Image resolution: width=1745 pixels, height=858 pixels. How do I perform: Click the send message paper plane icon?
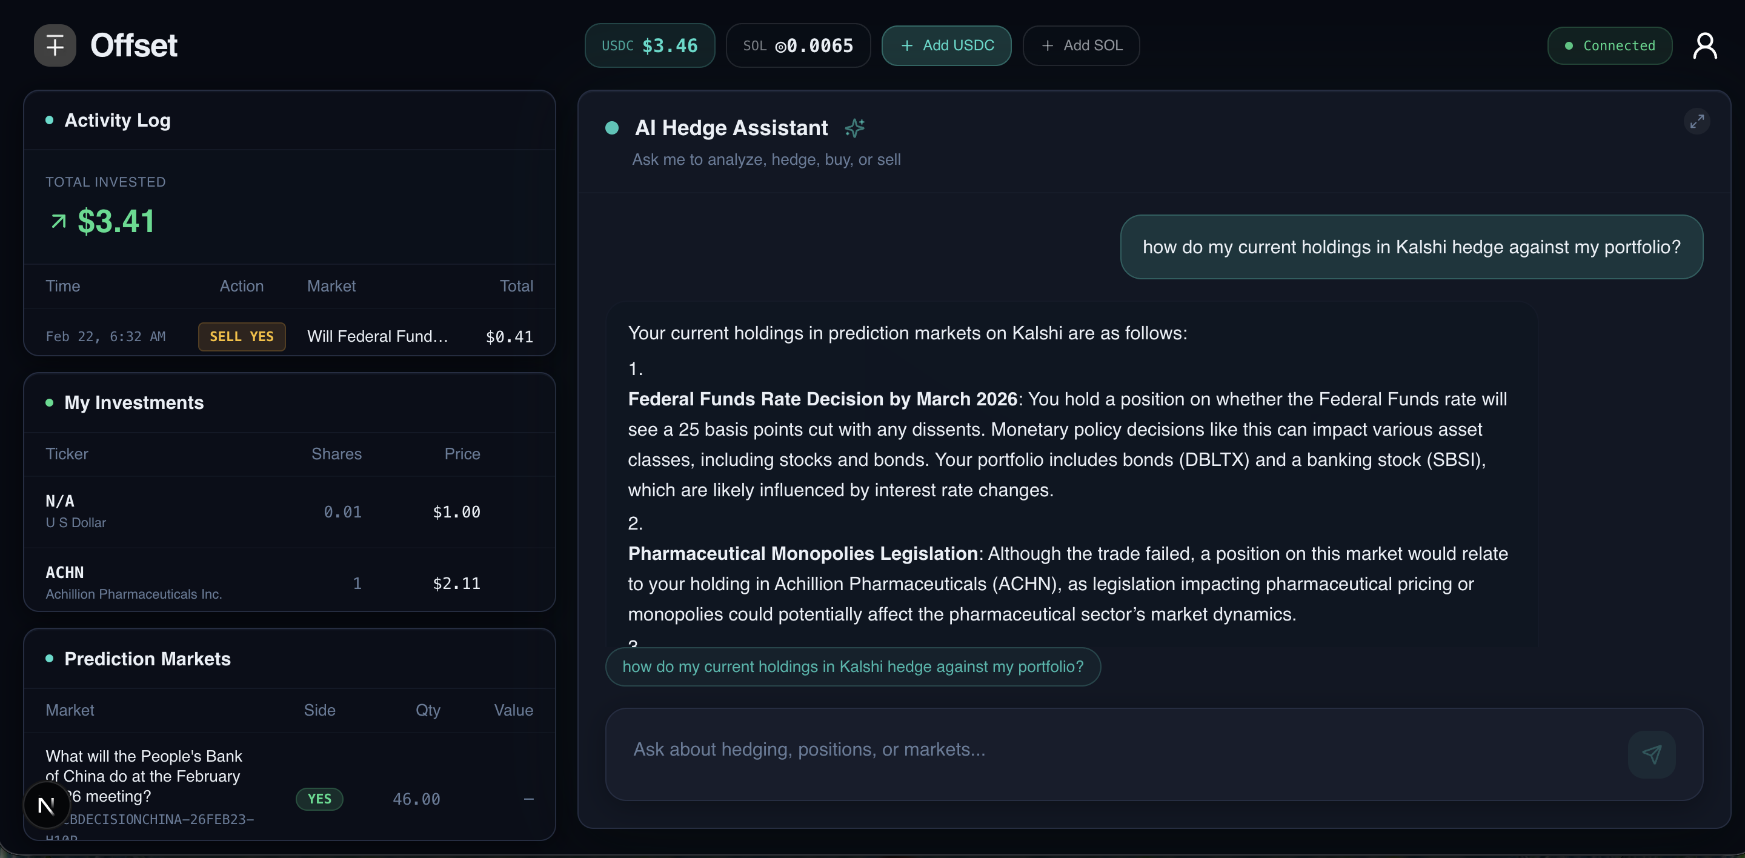pyautogui.click(x=1651, y=754)
